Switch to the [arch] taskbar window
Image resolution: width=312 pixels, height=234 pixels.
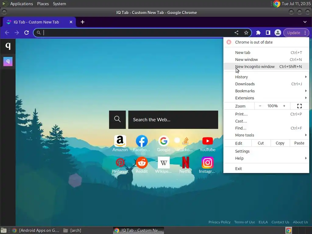(72, 230)
